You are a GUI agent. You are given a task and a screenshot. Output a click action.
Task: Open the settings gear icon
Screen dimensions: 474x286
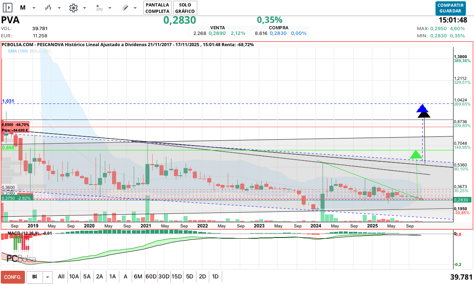(73, 8)
